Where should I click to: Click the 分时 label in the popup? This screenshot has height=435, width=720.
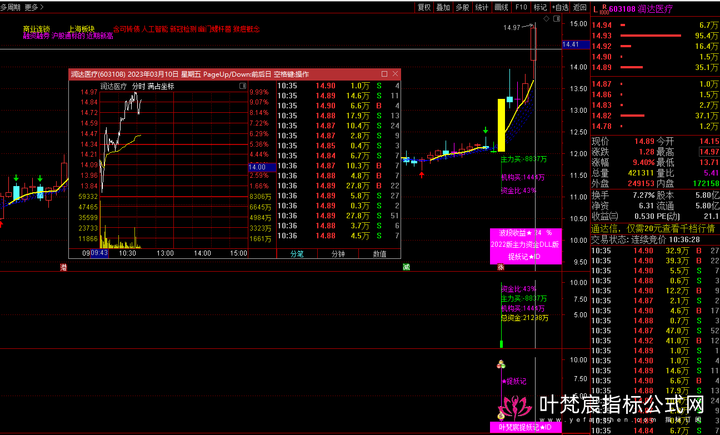click(138, 86)
